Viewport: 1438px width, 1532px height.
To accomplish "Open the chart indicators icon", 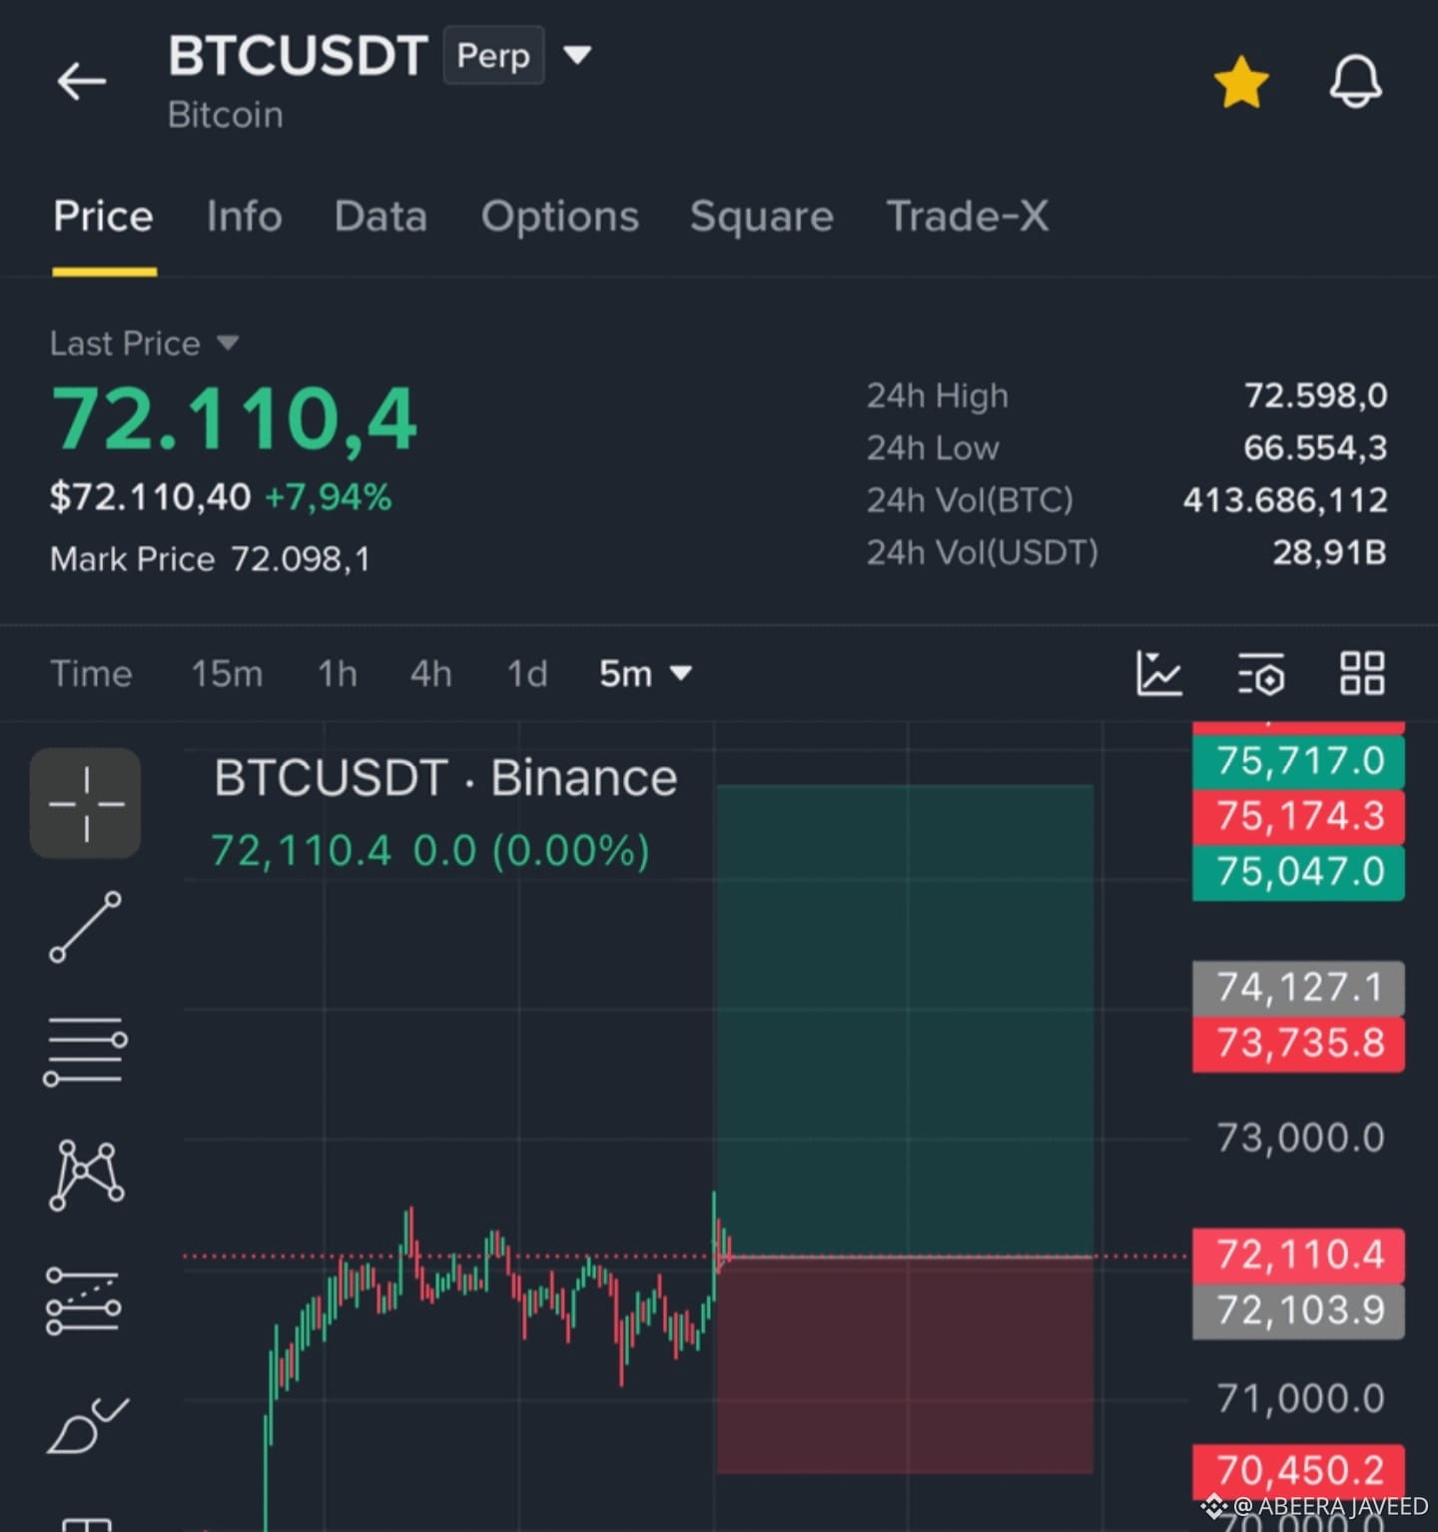I will tap(1158, 673).
